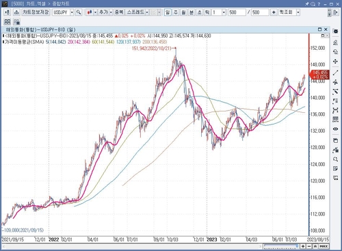Click the horizontal scrollbar below the chart

131,246
